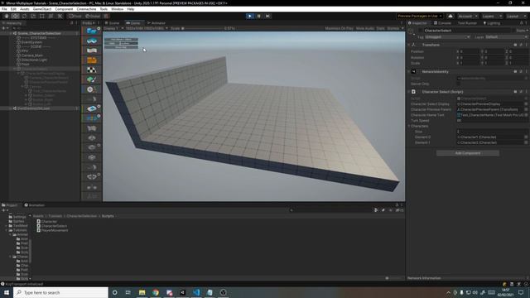
Task: Open the Account dropdown
Action: click(x=468, y=16)
